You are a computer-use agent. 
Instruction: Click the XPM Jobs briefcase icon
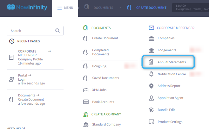(x=85, y=90)
